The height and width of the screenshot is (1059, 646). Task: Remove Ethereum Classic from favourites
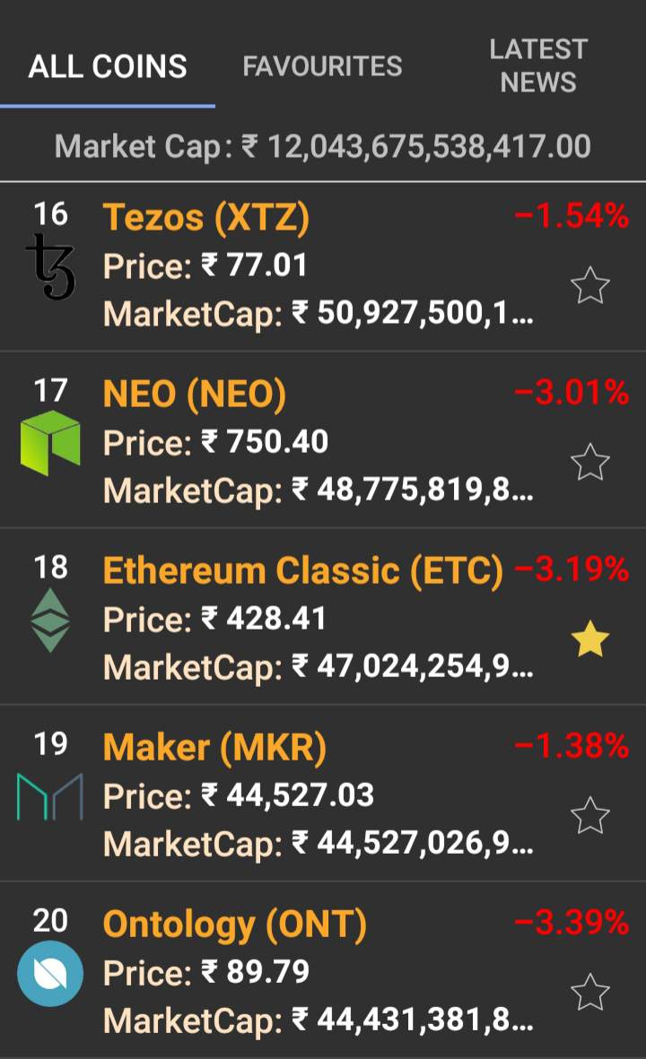tap(589, 639)
